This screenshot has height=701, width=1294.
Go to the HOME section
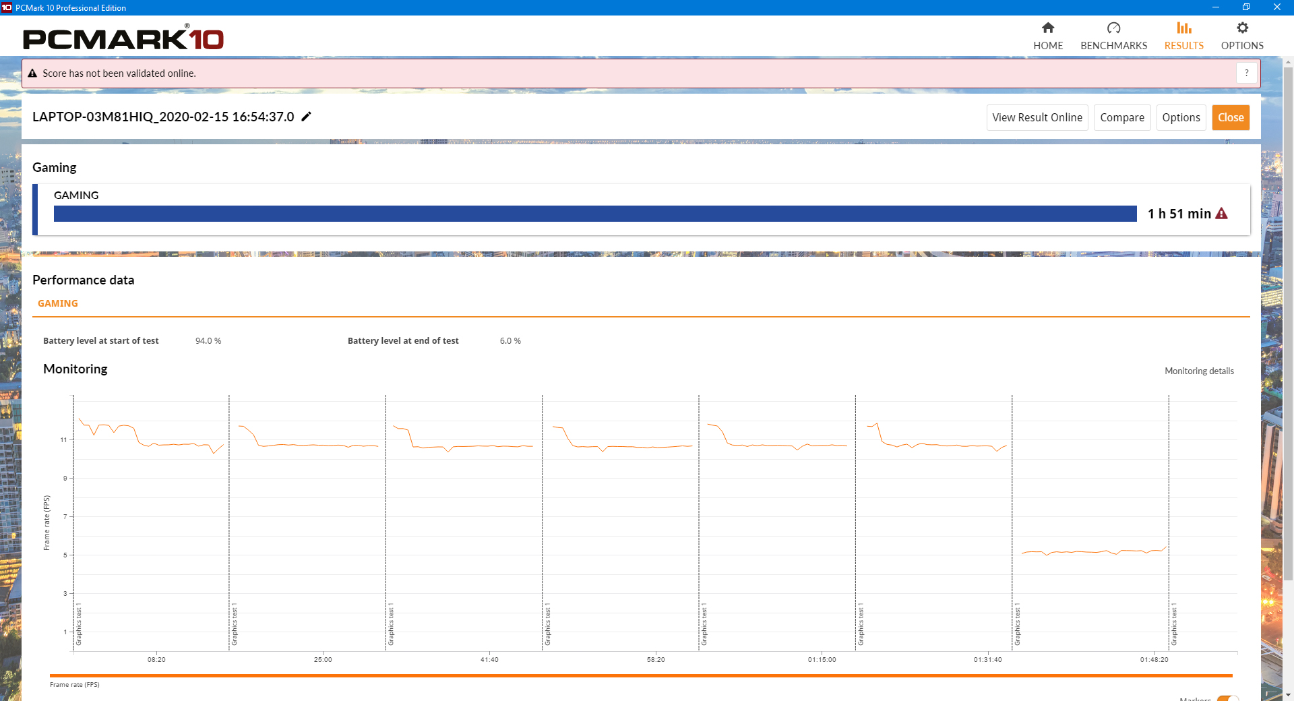click(x=1048, y=36)
